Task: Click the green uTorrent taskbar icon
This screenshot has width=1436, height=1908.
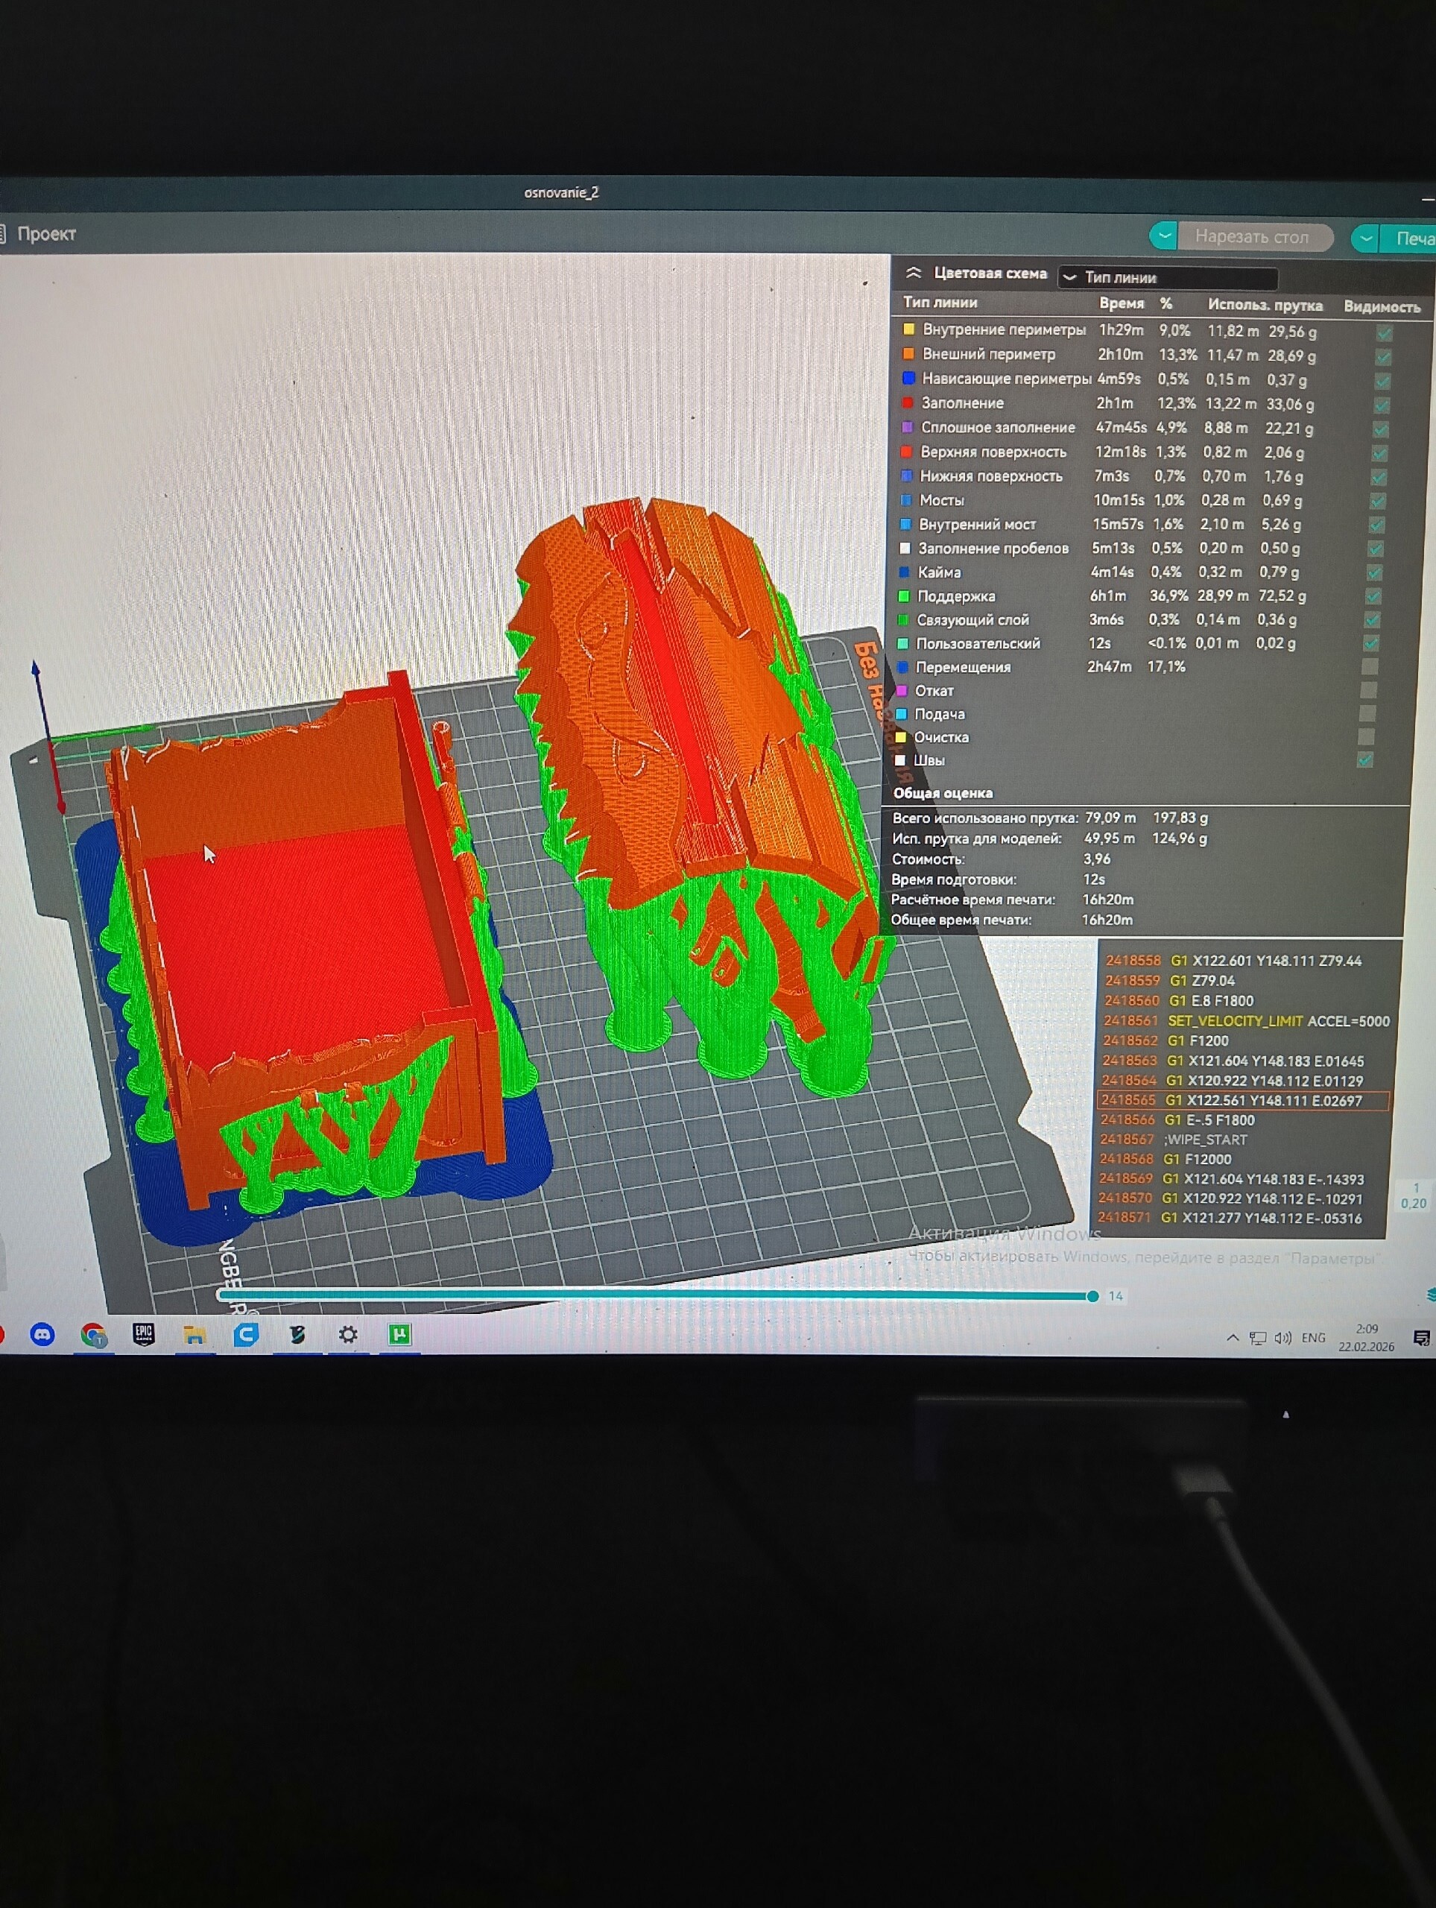Action: [x=399, y=1336]
